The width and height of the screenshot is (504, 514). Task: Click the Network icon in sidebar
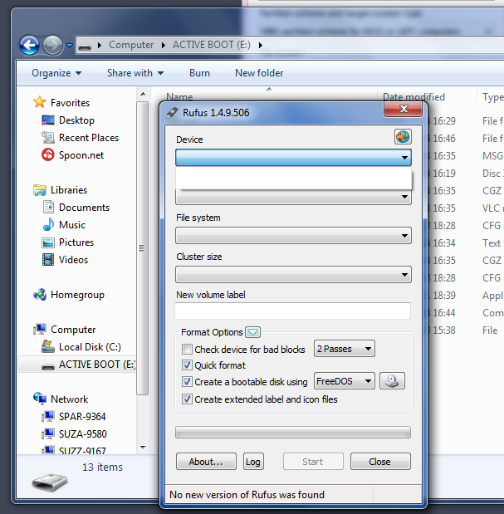[40, 399]
